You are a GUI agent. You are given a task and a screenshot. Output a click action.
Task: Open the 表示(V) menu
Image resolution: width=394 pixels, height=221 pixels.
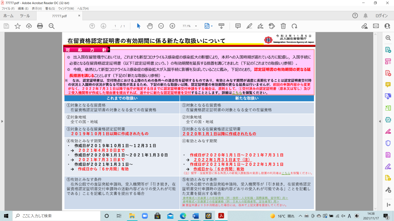point(37,9)
